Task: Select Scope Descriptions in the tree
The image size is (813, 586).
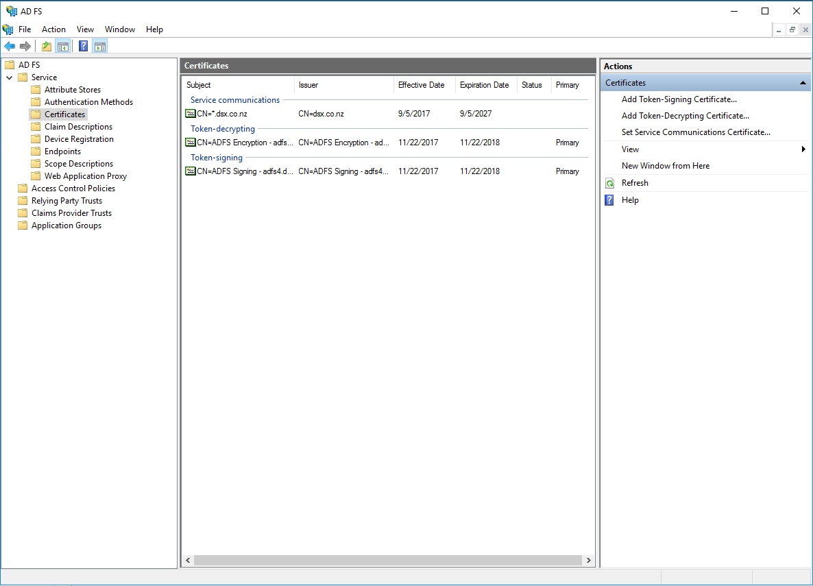Action: [x=79, y=164]
